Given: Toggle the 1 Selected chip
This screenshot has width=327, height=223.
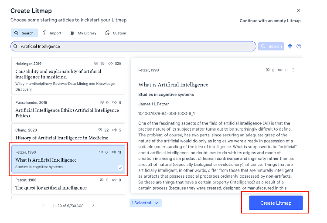Looking at the screenshot, I should pos(146,203).
